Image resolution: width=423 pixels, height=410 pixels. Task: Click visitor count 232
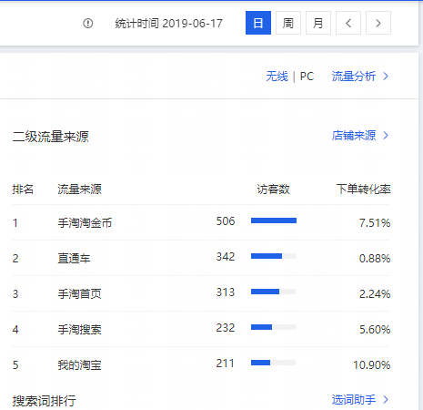coord(226,328)
